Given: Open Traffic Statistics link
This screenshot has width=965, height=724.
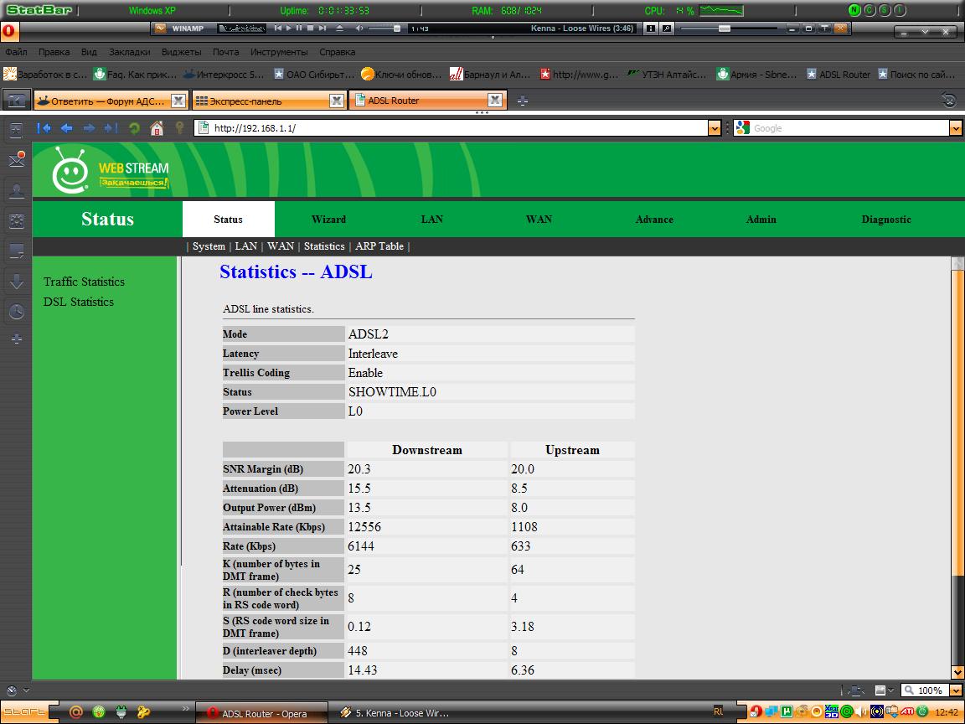Looking at the screenshot, I should point(84,282).
